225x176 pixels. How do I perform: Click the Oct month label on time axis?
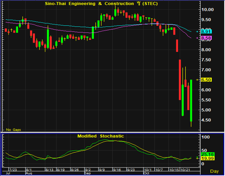pos(147,173)
